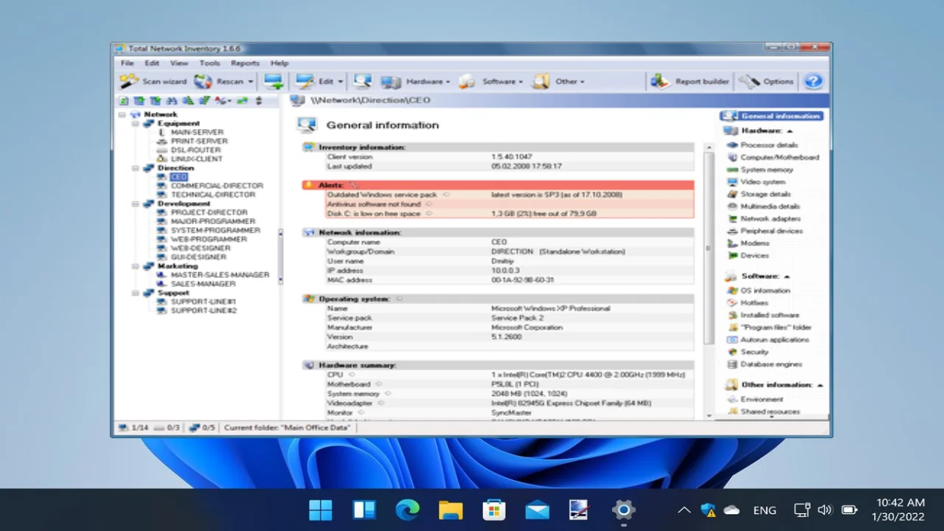Open Network adapters page
The height and width of the screenshot is (531, 944).
point(771,219)
